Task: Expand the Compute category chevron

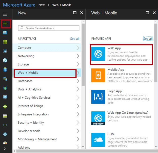Action: coord(78,48)
